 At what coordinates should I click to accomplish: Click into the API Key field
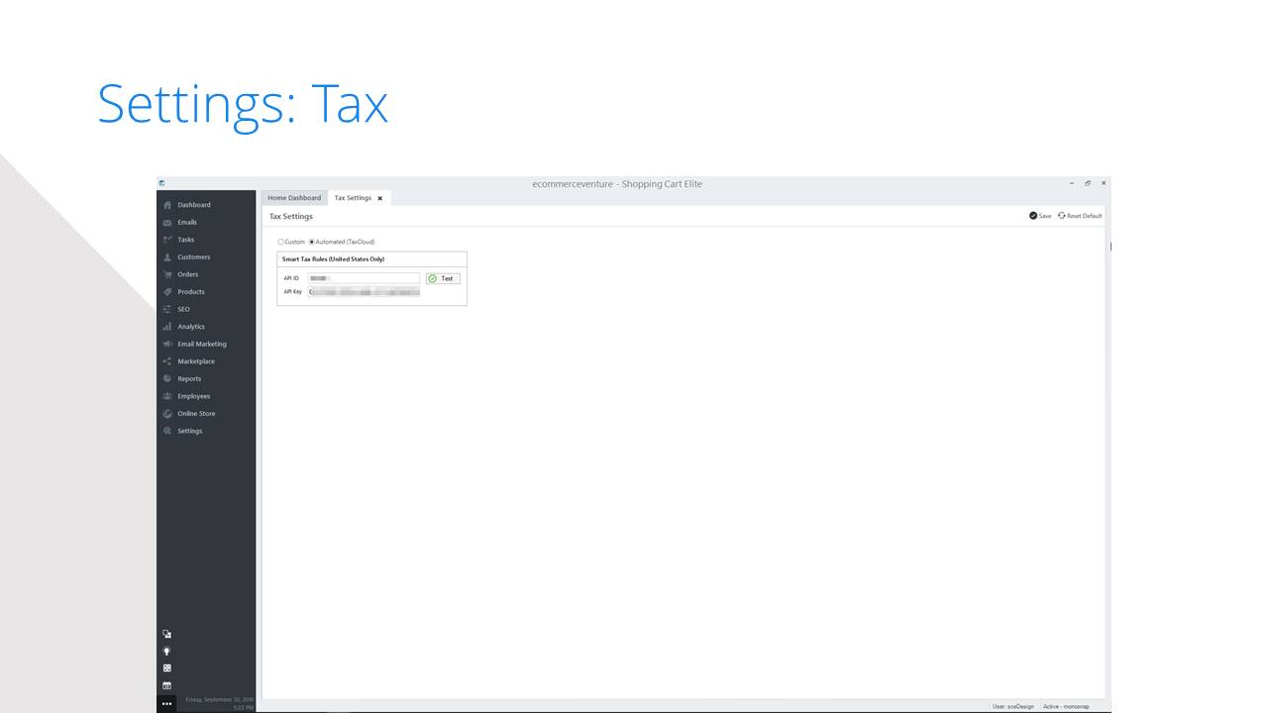coord(364,292)
